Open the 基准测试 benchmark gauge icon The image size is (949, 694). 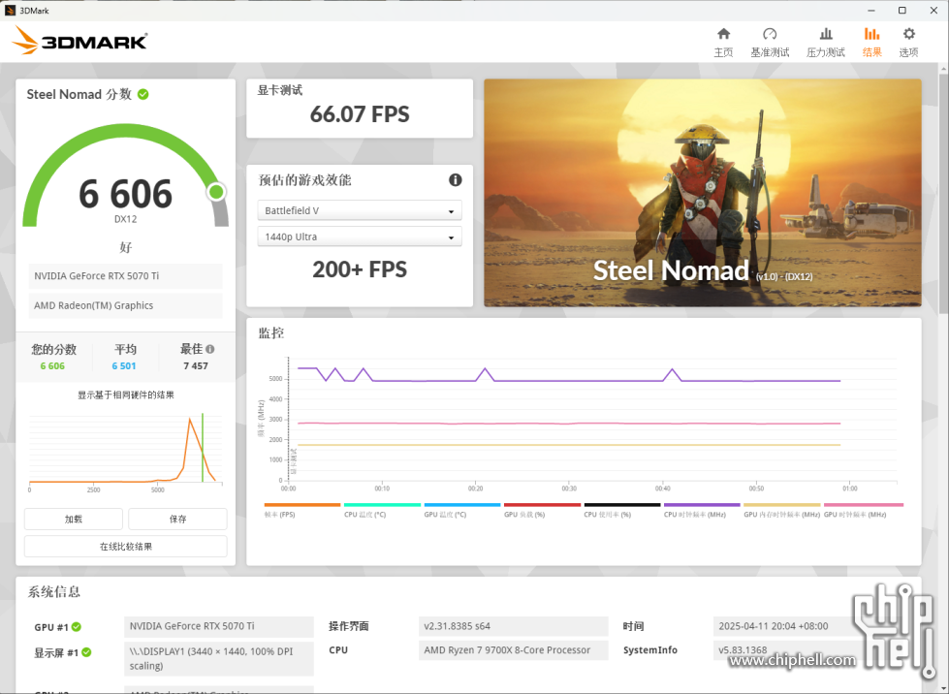click(770, 34)
